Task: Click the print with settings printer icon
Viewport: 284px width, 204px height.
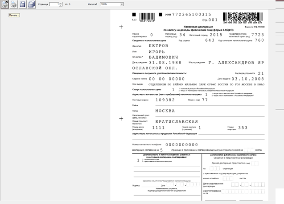Action: tap(4, 4)
